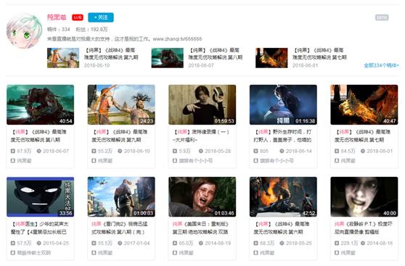Click uploader icon on the 57.5万-views card
The height and width of the screenshot is (266, 405).
pyautogui.click(x=12, y=252)
